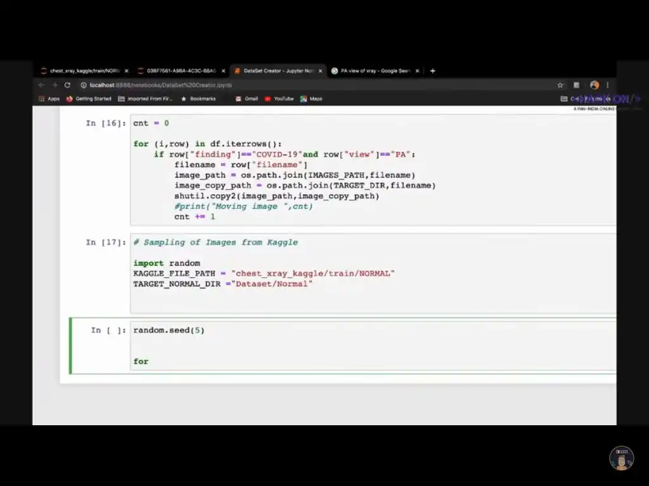This screenshot has width=649, height=486.
Task: Switch to the chest_xray_kaggle/train/NORMAL tab
Action: tap(84, 71)
